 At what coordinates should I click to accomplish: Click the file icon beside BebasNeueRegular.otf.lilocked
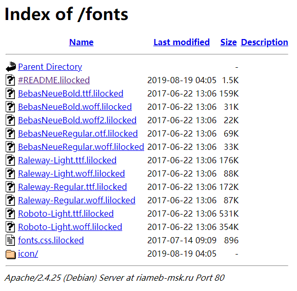click(10, 133)
